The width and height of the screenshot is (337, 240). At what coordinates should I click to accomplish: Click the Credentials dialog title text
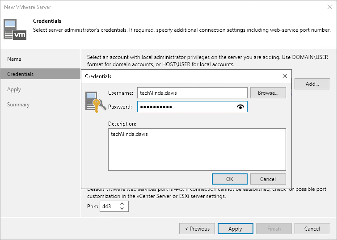[98, 76]
